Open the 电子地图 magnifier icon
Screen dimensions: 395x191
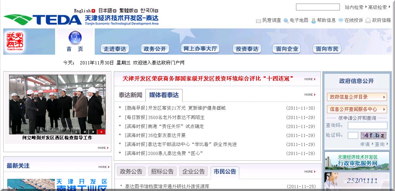[x=286, y=21]
